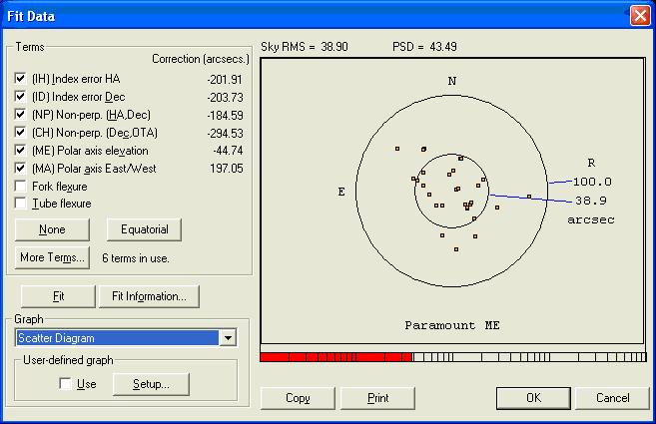Toggle (ME) Polar axis elevation checkbox
This screenshot has height=424, width=656.
tap(21, 151)
